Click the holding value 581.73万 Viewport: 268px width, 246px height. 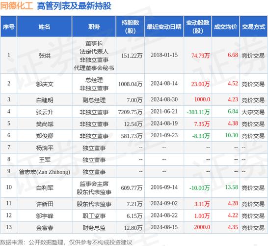pyautogui.click(x=132, y=136)
